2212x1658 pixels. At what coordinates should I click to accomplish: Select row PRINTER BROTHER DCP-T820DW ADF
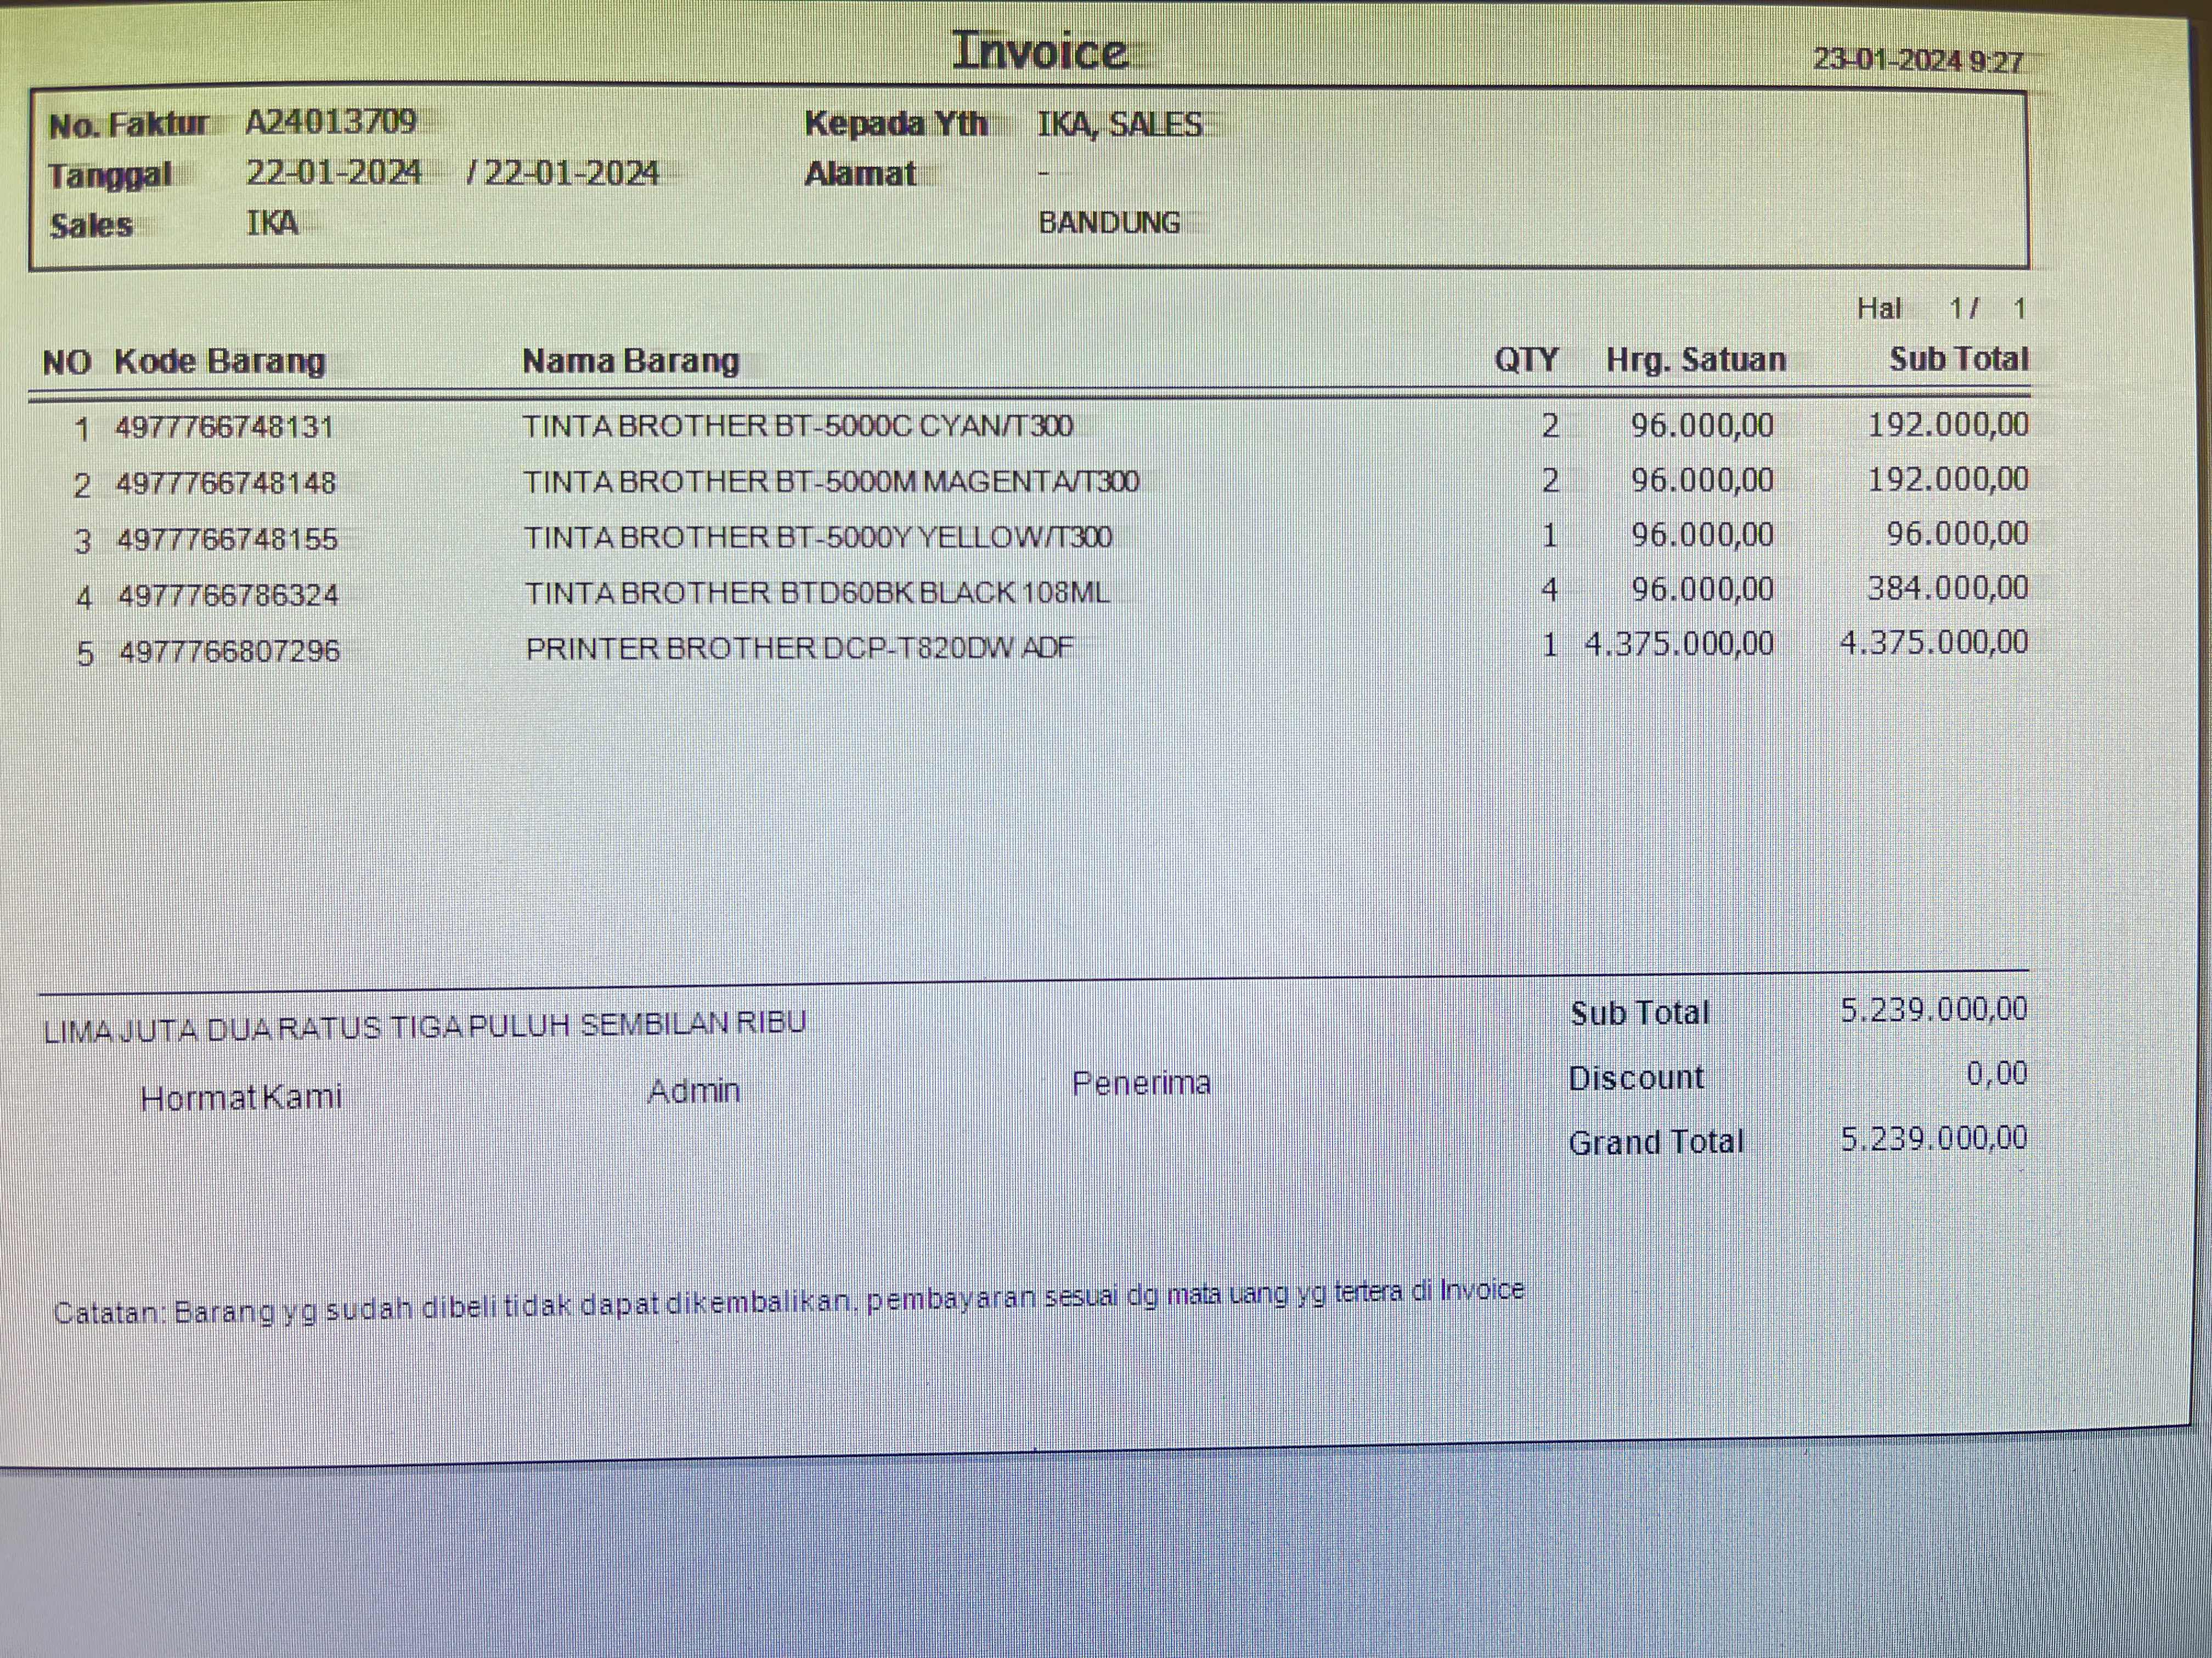pyautogui.click(x=799, y=649)
